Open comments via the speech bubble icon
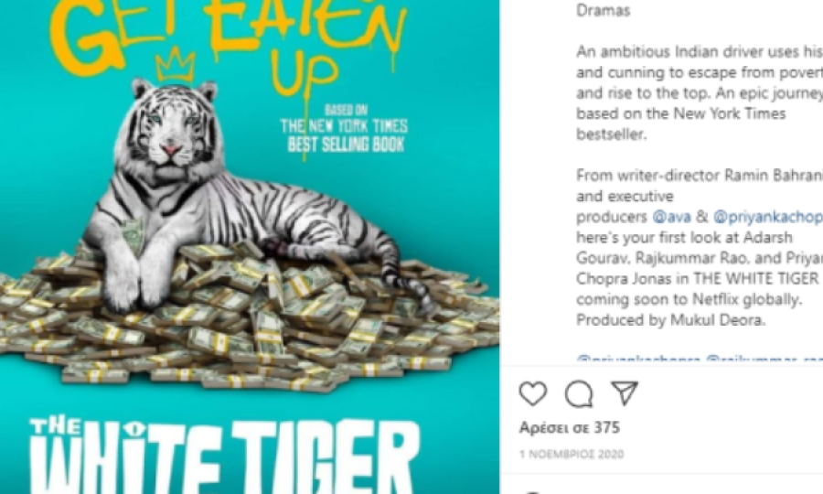This screenshot has width=823, height=494. (579, 393)
